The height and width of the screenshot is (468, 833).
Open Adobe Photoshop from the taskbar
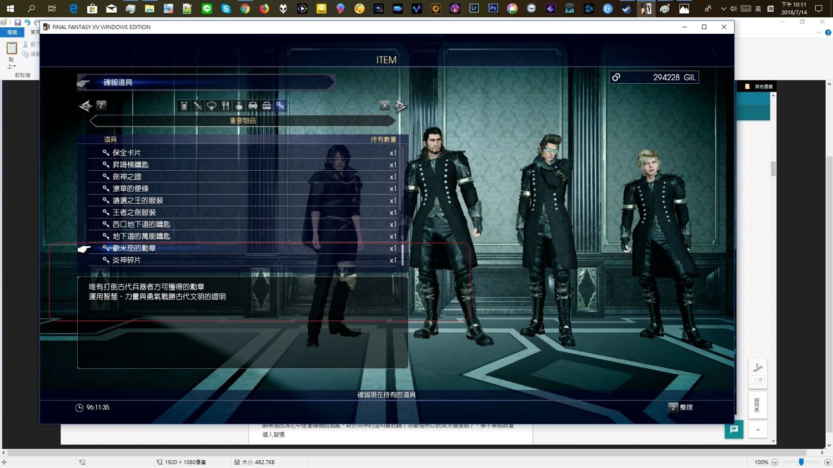(x=493, y=8)
